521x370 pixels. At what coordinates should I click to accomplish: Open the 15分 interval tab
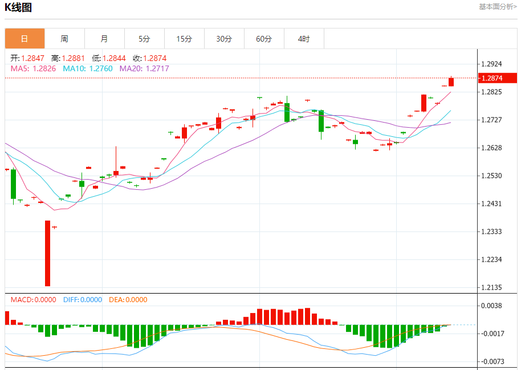coord(184,39)
